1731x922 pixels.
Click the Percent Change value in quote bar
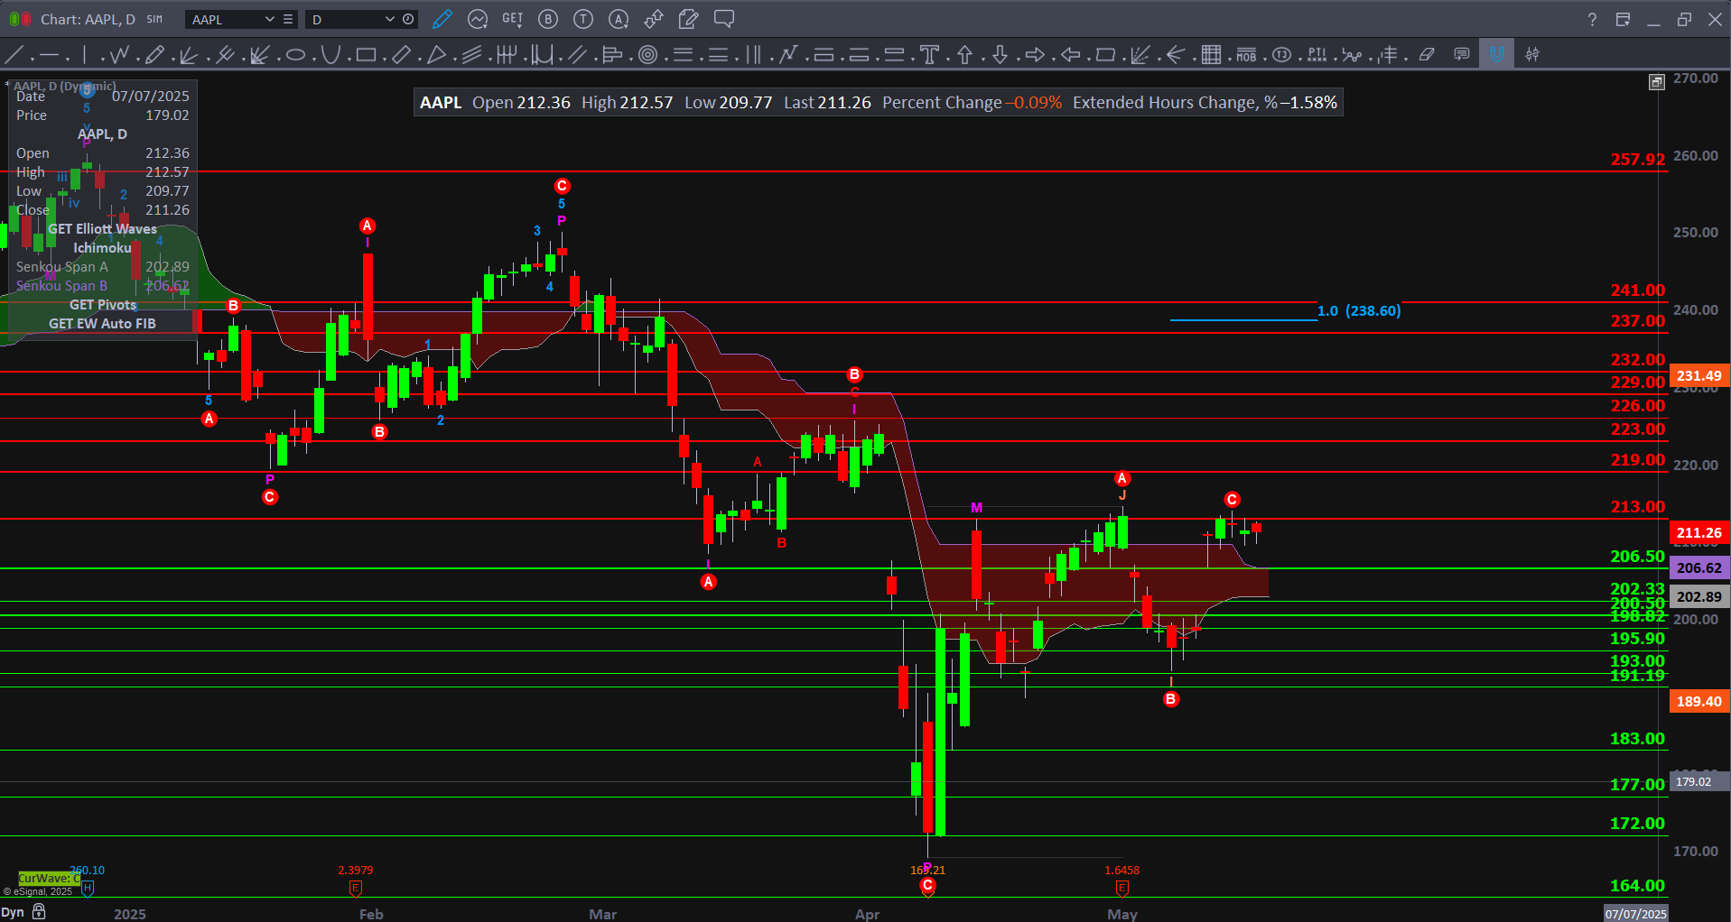tap(1035, 103)
